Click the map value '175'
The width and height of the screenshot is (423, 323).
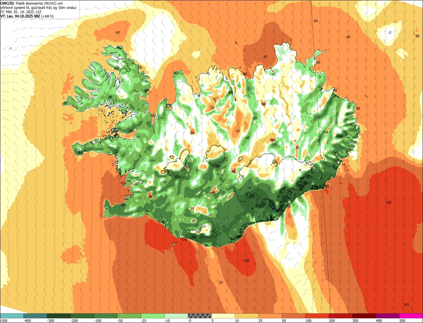[184, 240]
